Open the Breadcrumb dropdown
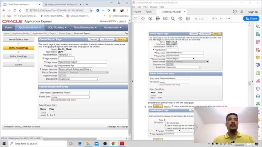 coord(78,79)
